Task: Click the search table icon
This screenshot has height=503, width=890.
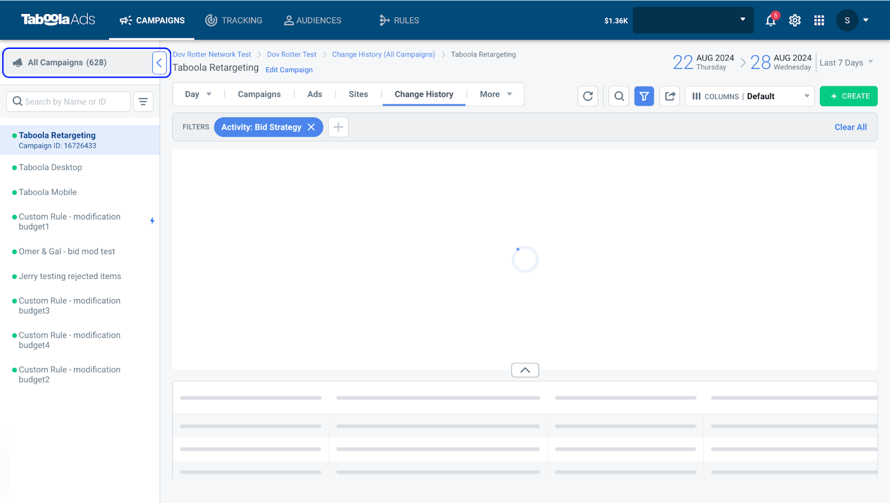Action: 619,96
